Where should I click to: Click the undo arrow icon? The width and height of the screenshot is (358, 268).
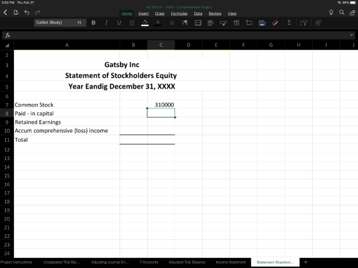(27, 12)
